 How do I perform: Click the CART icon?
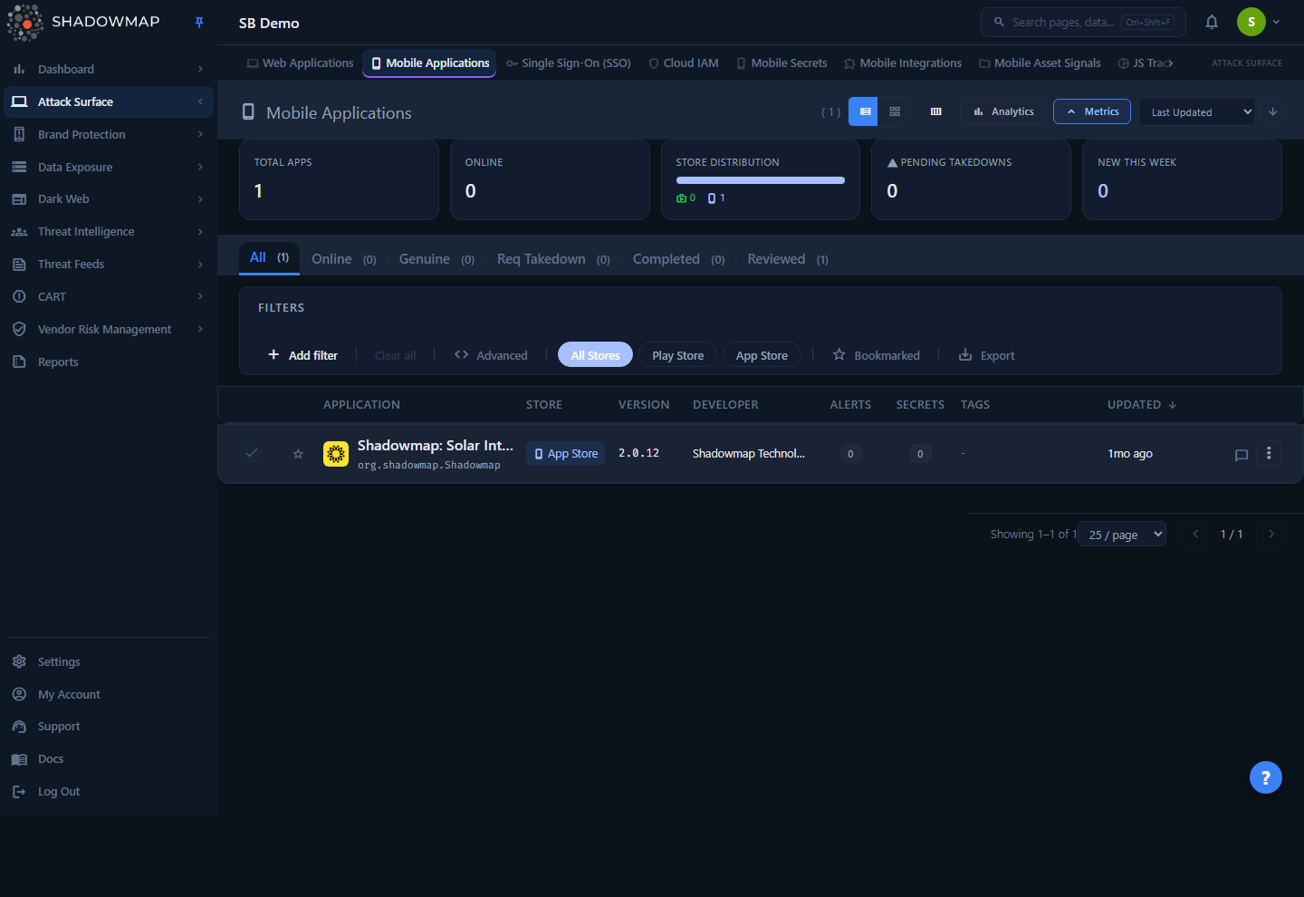[x=19, y=296]
